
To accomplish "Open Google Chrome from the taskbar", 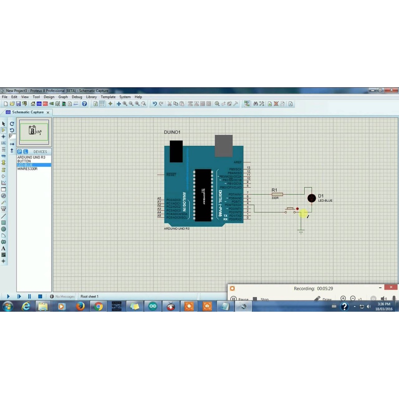I will (98, 306).
